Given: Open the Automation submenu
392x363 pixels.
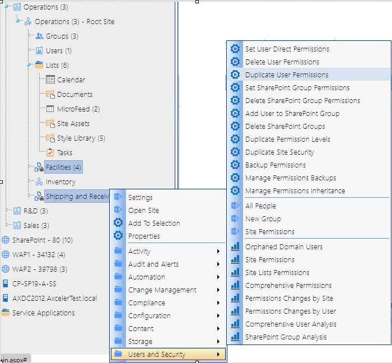Looking at the screenshot, I should click(168, 277).
